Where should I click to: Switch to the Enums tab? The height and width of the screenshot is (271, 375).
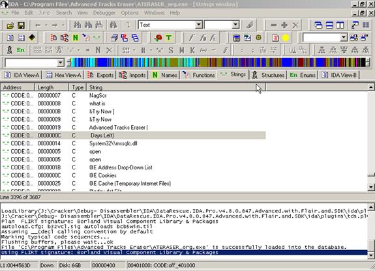tap(303, 75)
